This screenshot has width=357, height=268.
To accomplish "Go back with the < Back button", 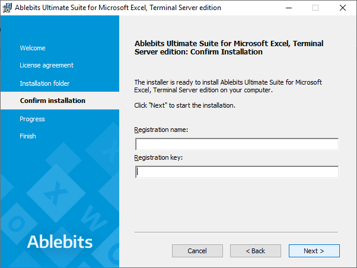I will [x=256, y=251].
